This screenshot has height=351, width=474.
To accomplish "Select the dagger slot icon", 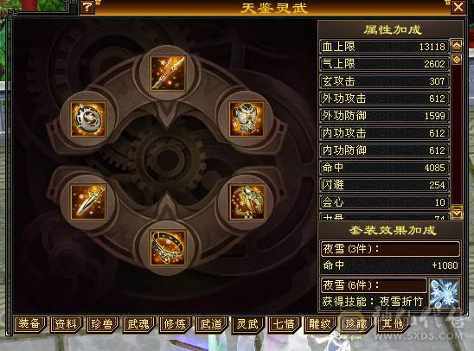I will point(88,201).
